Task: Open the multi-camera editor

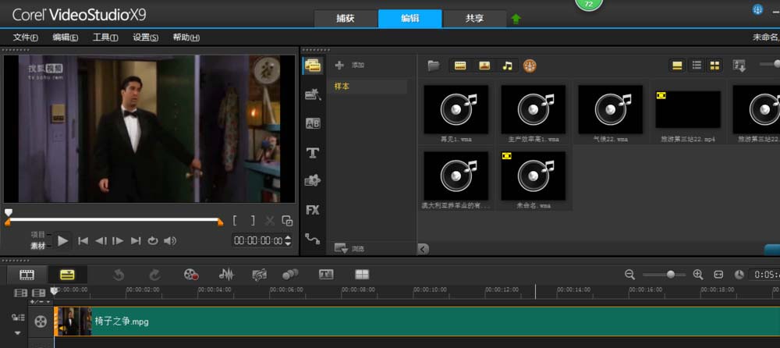Action: click(x=362, y=275)
